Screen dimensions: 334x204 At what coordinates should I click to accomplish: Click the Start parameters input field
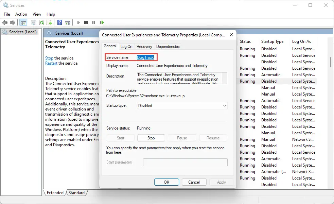(185, 162)
